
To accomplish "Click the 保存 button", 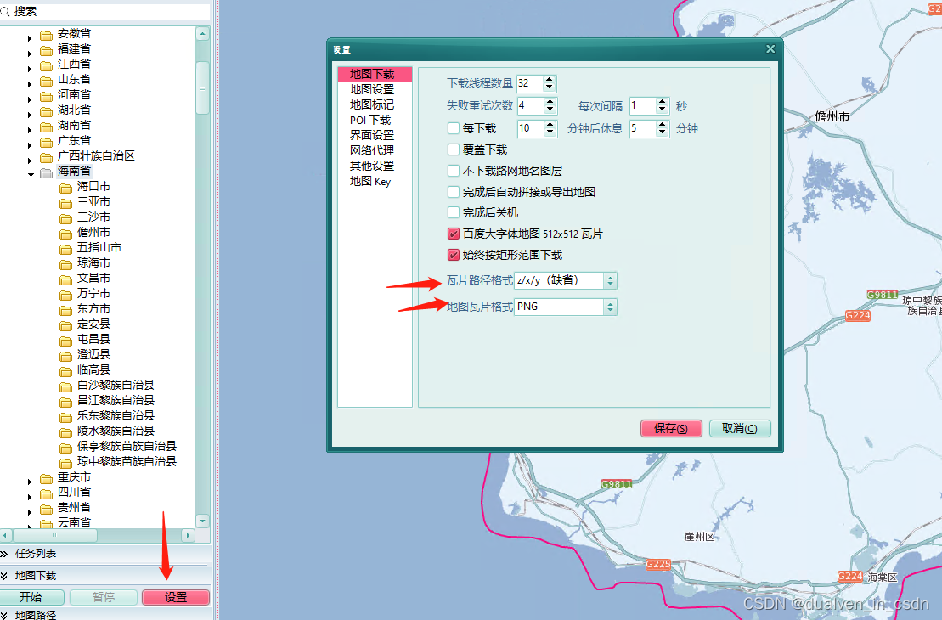I will pyautogui.click(x=671, y=429).
